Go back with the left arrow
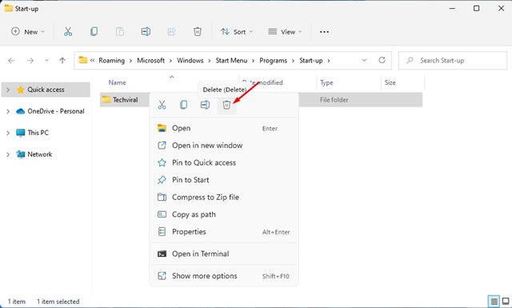The image size is (512, 308). coord(12,61)
